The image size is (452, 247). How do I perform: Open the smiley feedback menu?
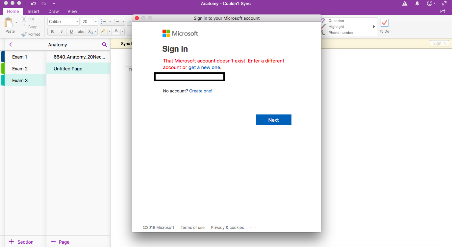[x=431, y=3]
